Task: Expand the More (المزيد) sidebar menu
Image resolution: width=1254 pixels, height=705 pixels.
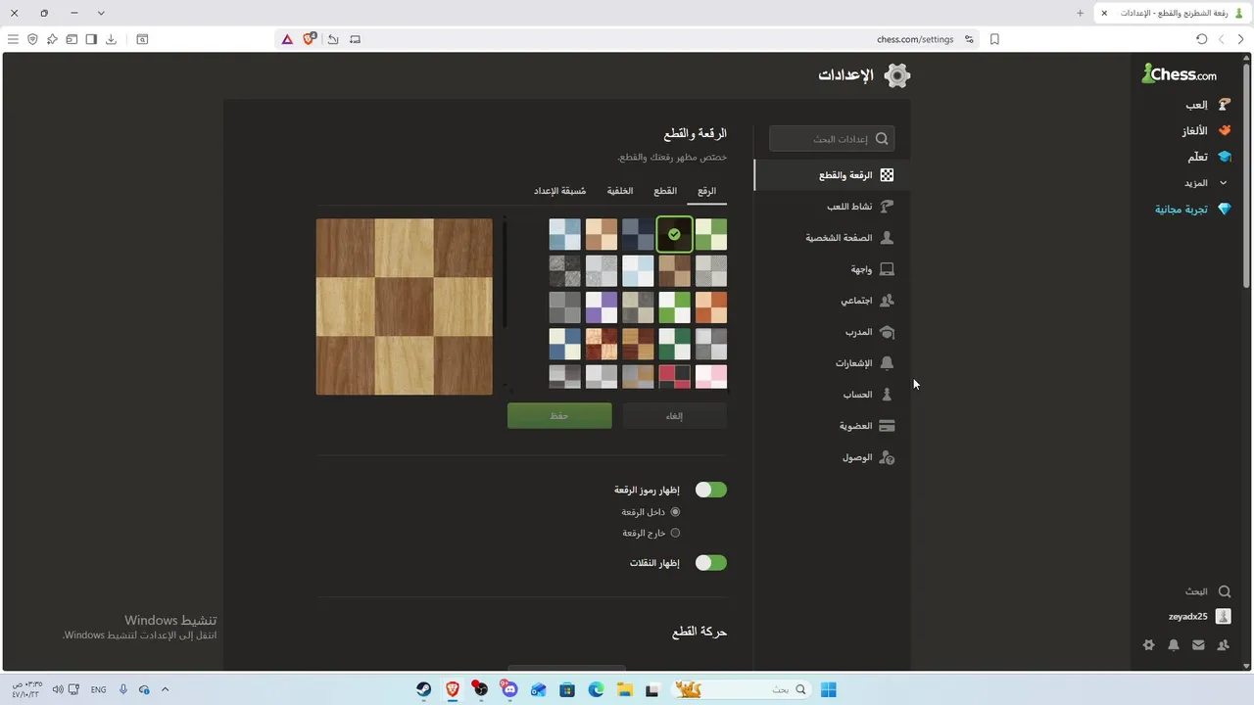Action: (x=1207, y=183)
